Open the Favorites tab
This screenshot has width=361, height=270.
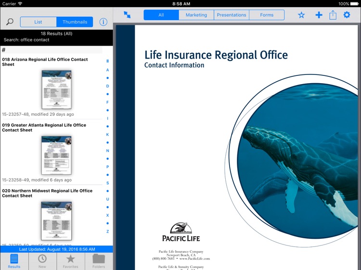point(70,261)
